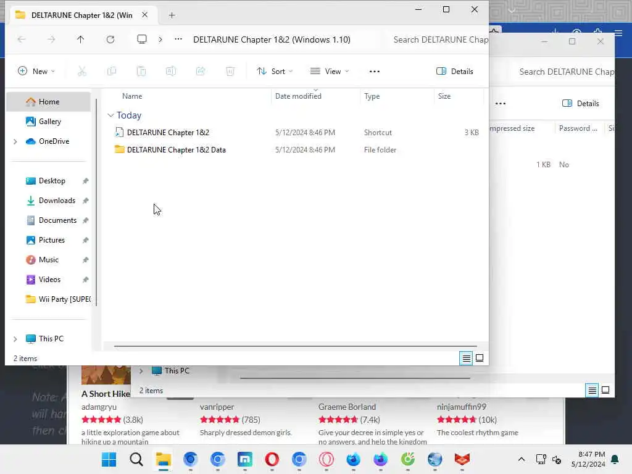Sort by Size column header
The image size is (632, 474).
tap(444, 96)
